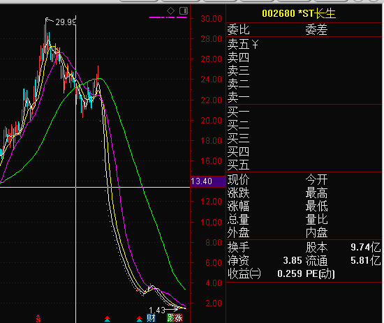Click the diamond icon above the chart

pyautogui.click(x=170, y=10)
